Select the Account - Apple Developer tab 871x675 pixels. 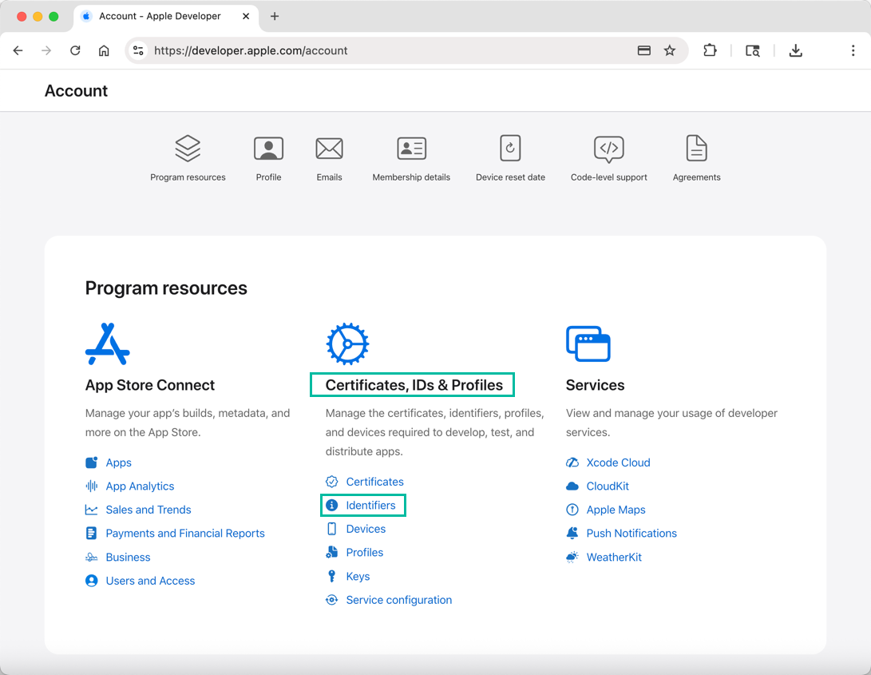[x=165, y=17]
